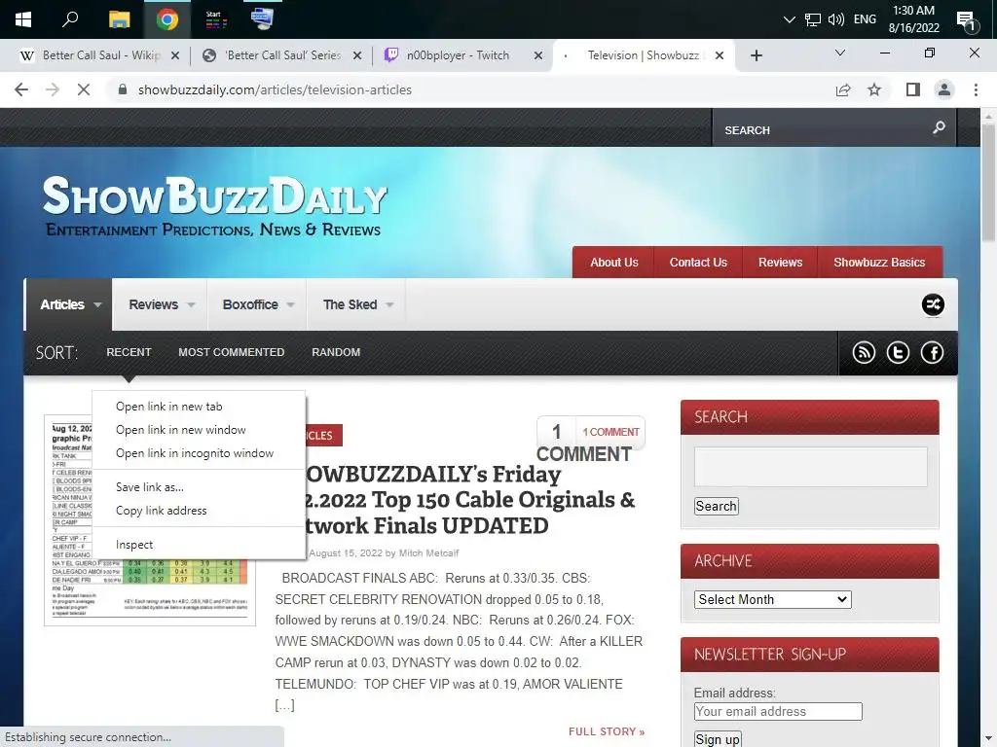
Task: Select the Chrome taskbar icon
Action: click(167, 19)
